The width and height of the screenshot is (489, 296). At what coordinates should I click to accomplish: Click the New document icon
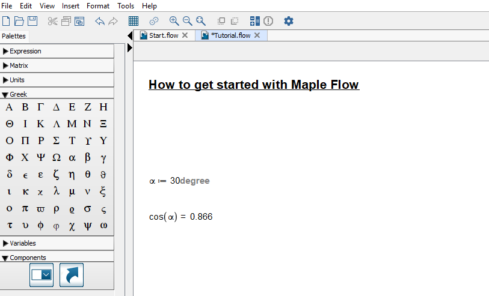pos(6,21)
